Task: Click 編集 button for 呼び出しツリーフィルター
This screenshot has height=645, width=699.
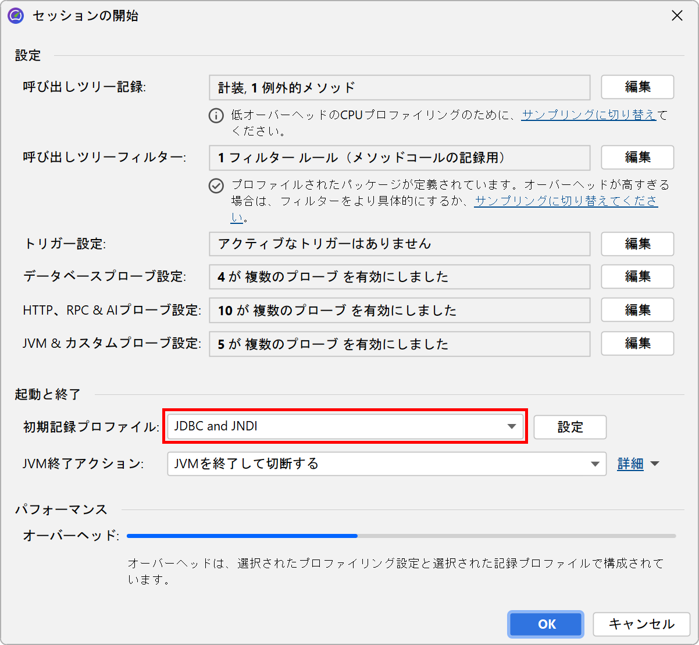Action: (637, 158)
